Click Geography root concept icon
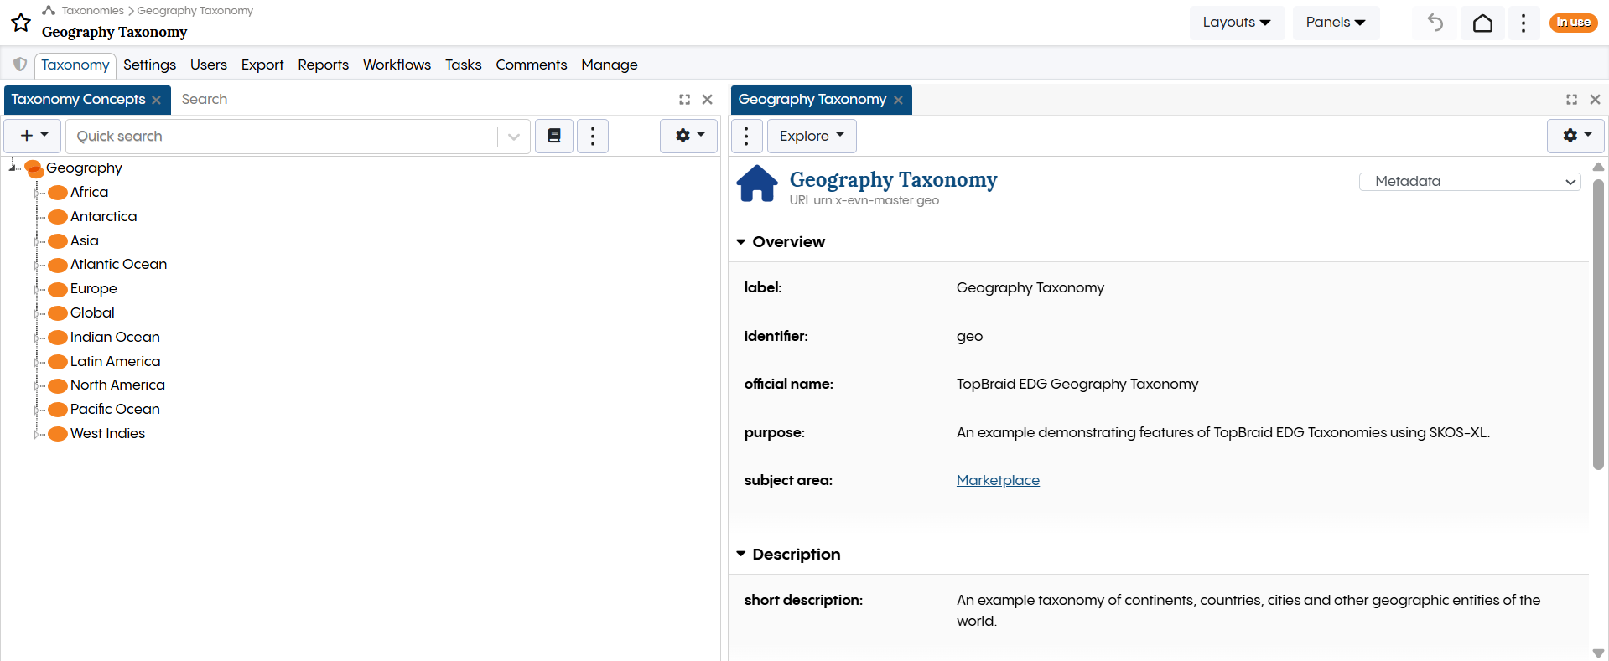1609x661 pixels. [34, 168]
